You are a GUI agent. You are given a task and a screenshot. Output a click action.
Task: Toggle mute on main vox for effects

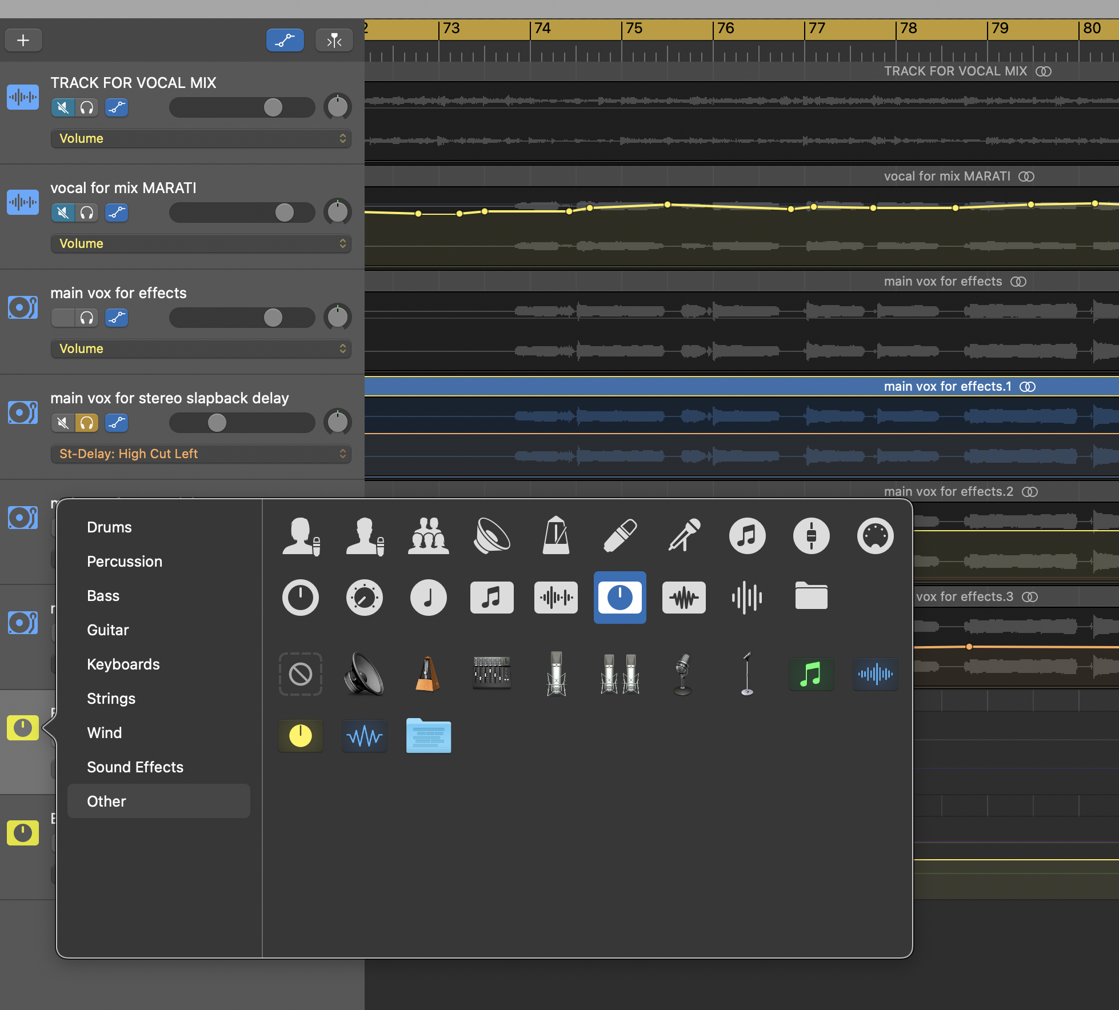click(63, 318)
